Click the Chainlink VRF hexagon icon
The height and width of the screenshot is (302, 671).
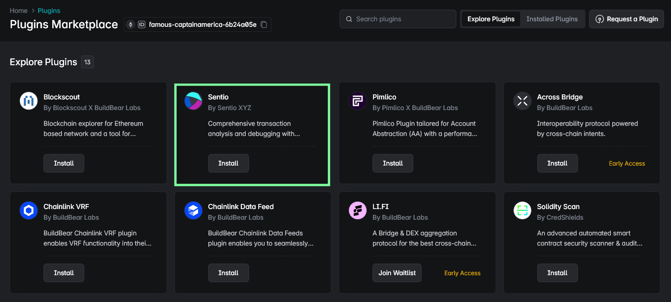click(x=29, y=210)
